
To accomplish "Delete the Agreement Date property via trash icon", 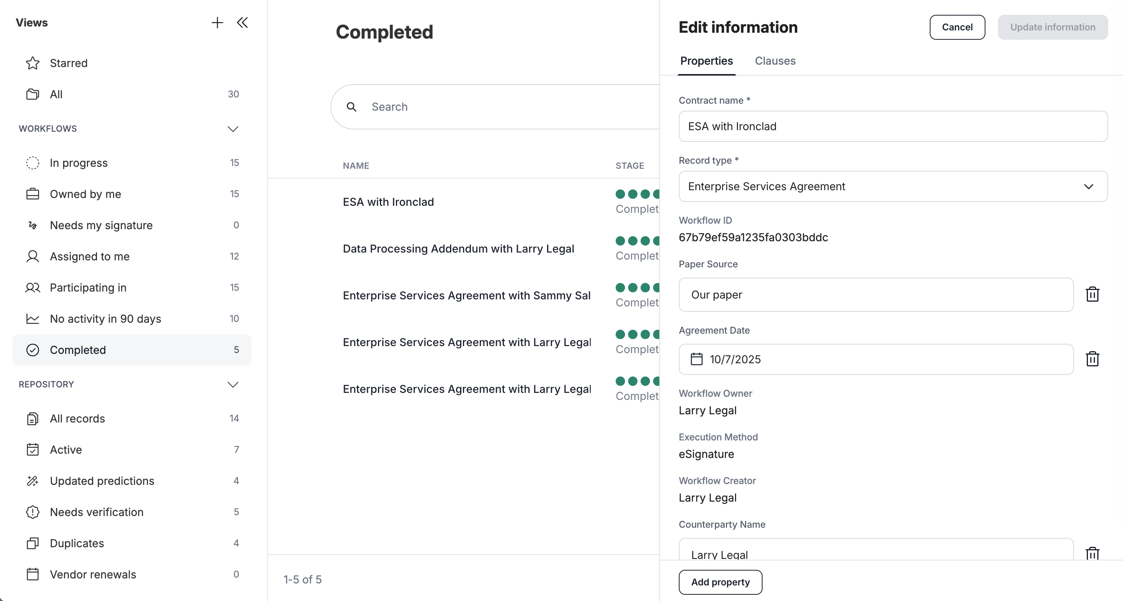I will pos(1092,359).
